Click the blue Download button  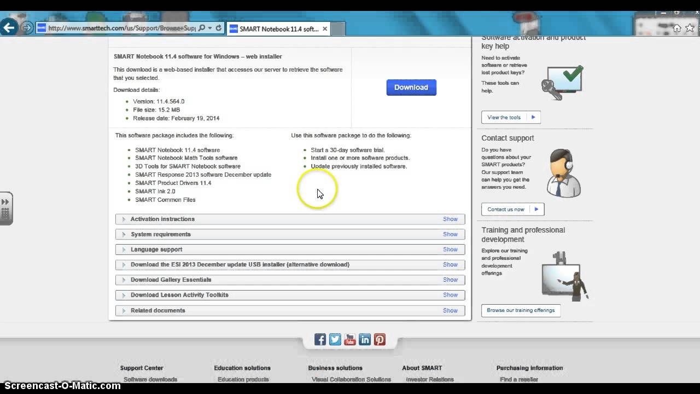(411, 88)
